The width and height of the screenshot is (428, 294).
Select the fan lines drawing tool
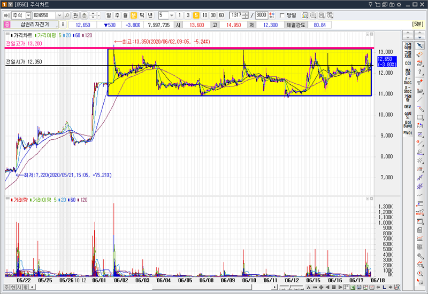pos(420,152)
